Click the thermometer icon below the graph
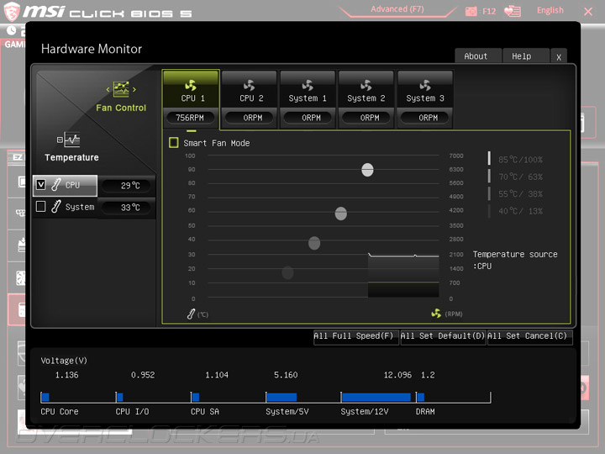The image size is (605, 454). point(191,314)
